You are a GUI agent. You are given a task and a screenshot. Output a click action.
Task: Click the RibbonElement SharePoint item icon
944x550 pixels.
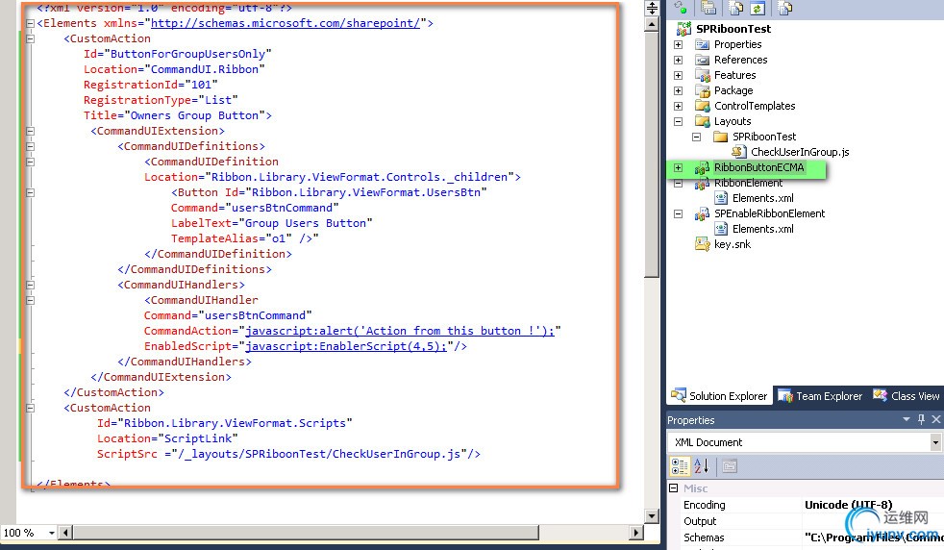[702, 183]
